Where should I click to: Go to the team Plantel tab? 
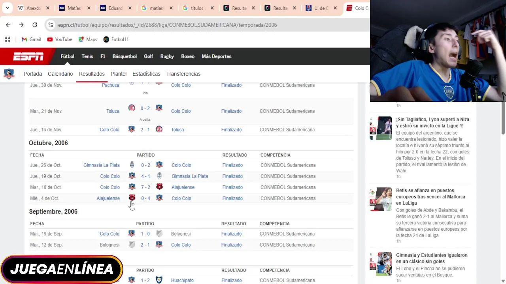point(119,74)
